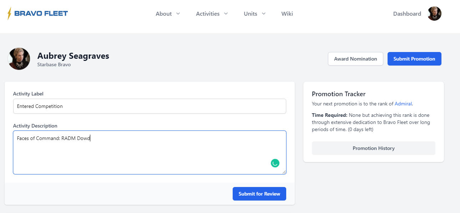Expand the Activities dropdown chevron
The height and width of the screenshot is (213, 460).
pyautogui.click(x=226, y=14)
